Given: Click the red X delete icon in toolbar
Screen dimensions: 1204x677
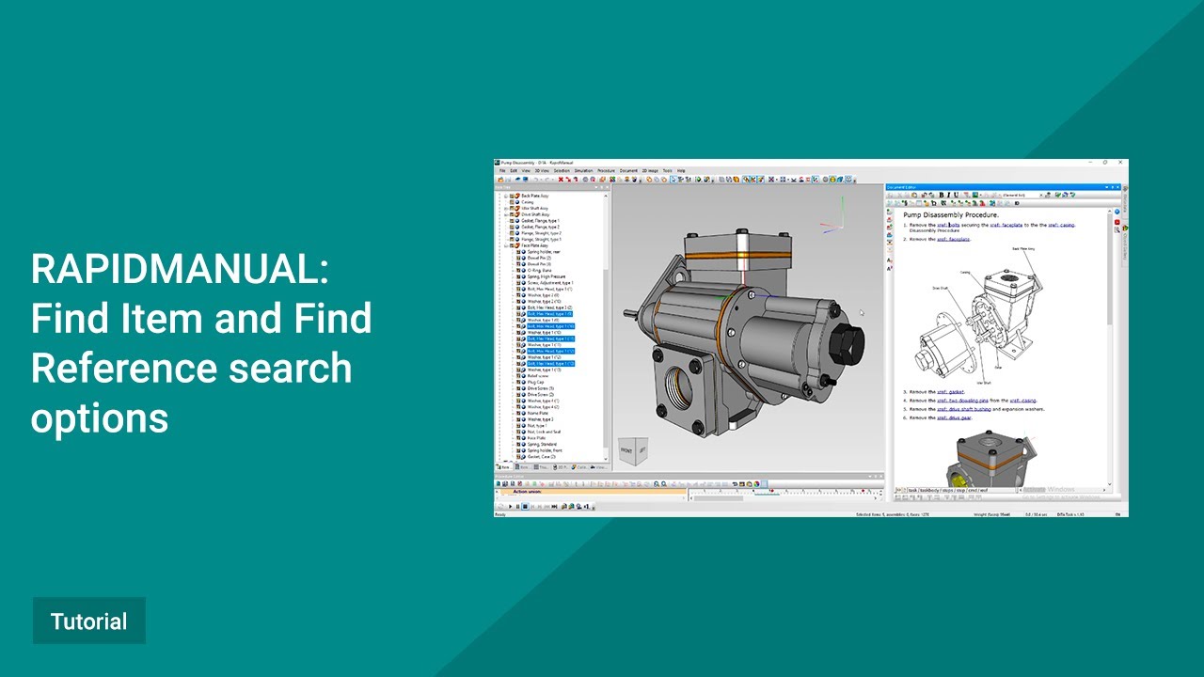Looking at the screenshot, I should tap(561, 179).
